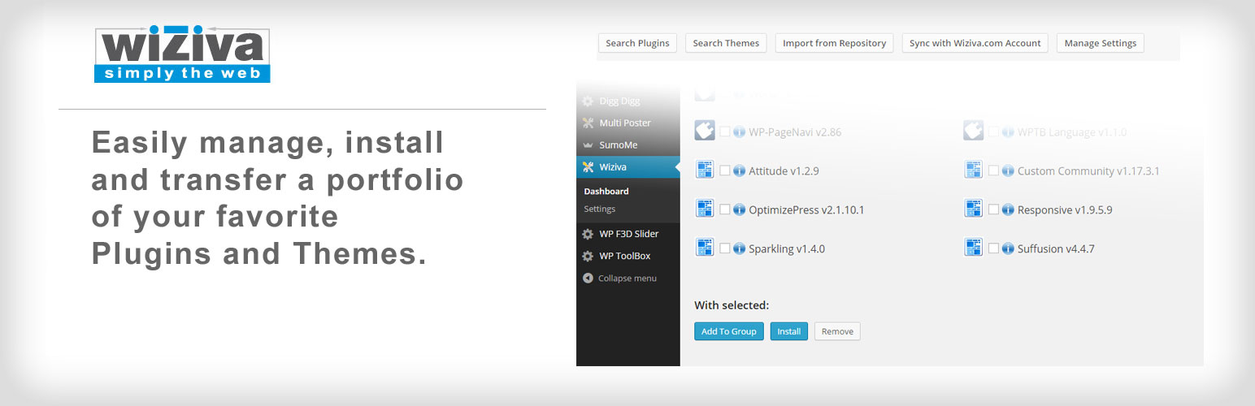The image size is (1255, 406).
Task: Click Digg Digg gear icon
Action: [588, 101]
